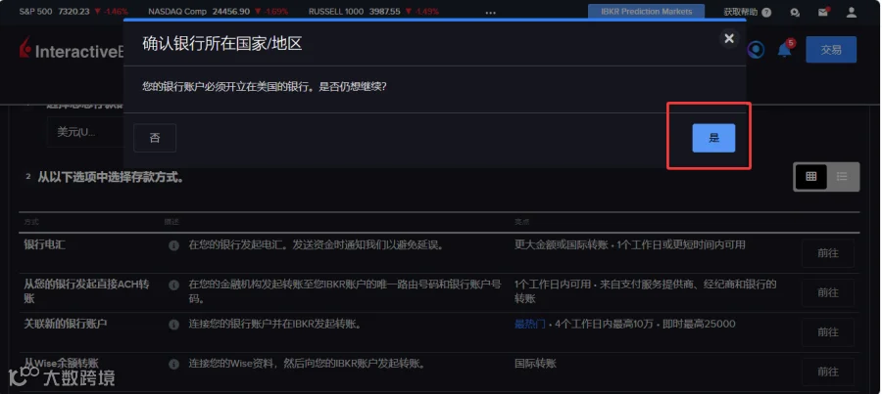This screenshot has width=882, height=394.
Task: Click the circular assistant icon beside the bell
Action: [756, 50]
